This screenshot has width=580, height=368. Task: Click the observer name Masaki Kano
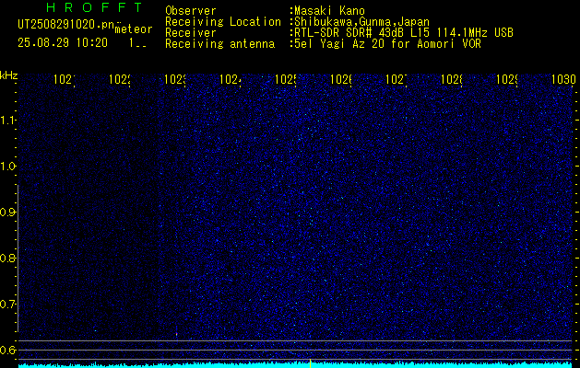coord(329,11)
